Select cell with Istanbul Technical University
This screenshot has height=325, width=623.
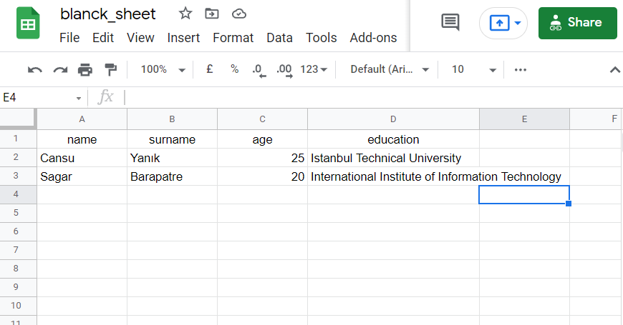[393, 158]
